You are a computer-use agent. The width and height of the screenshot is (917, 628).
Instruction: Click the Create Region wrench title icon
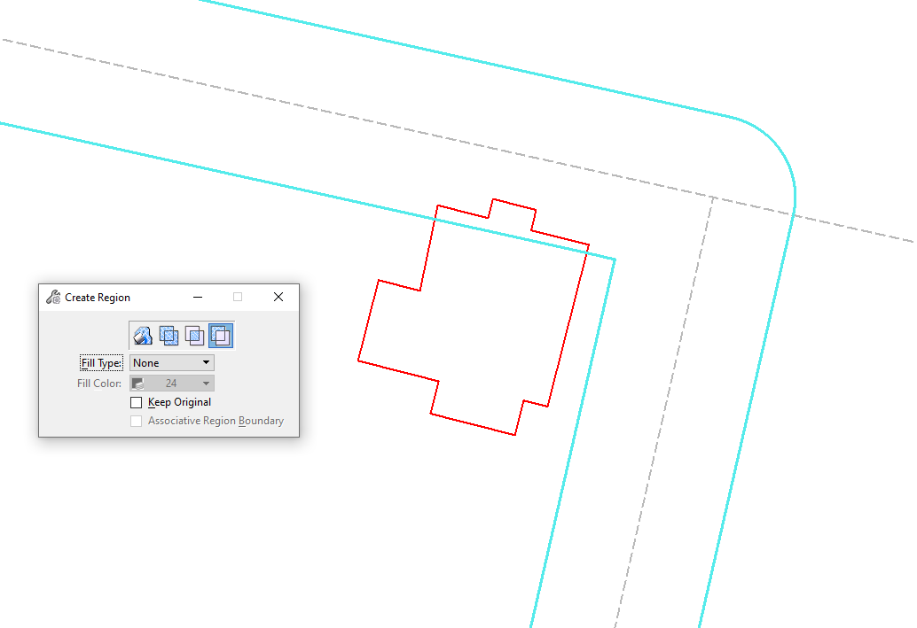(53, 298)
